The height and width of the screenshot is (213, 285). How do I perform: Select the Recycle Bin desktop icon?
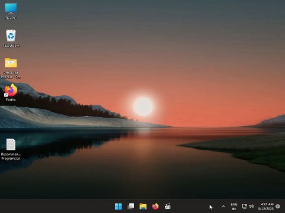(11, 38)
